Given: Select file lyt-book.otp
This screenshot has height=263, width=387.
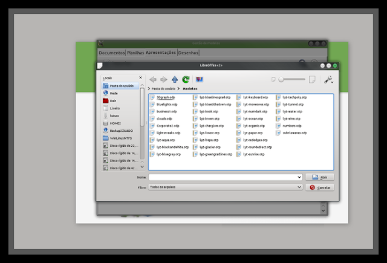Looking at the screenshot, I should pos(206,112).
